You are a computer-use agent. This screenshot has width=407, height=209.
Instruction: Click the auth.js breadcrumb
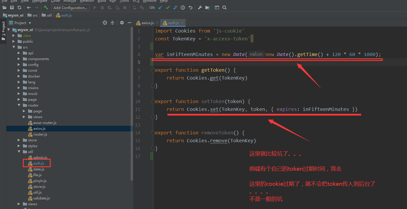click(64, 15)
